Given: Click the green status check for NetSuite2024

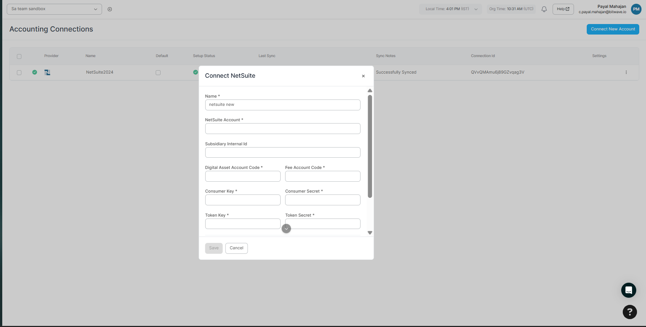Looking at the screenshot, I should pyautogui.click(x=35, y=72).
